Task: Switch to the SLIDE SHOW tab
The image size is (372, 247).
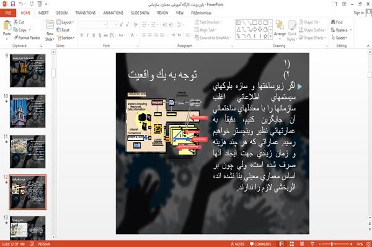Action: coord(140,13)
